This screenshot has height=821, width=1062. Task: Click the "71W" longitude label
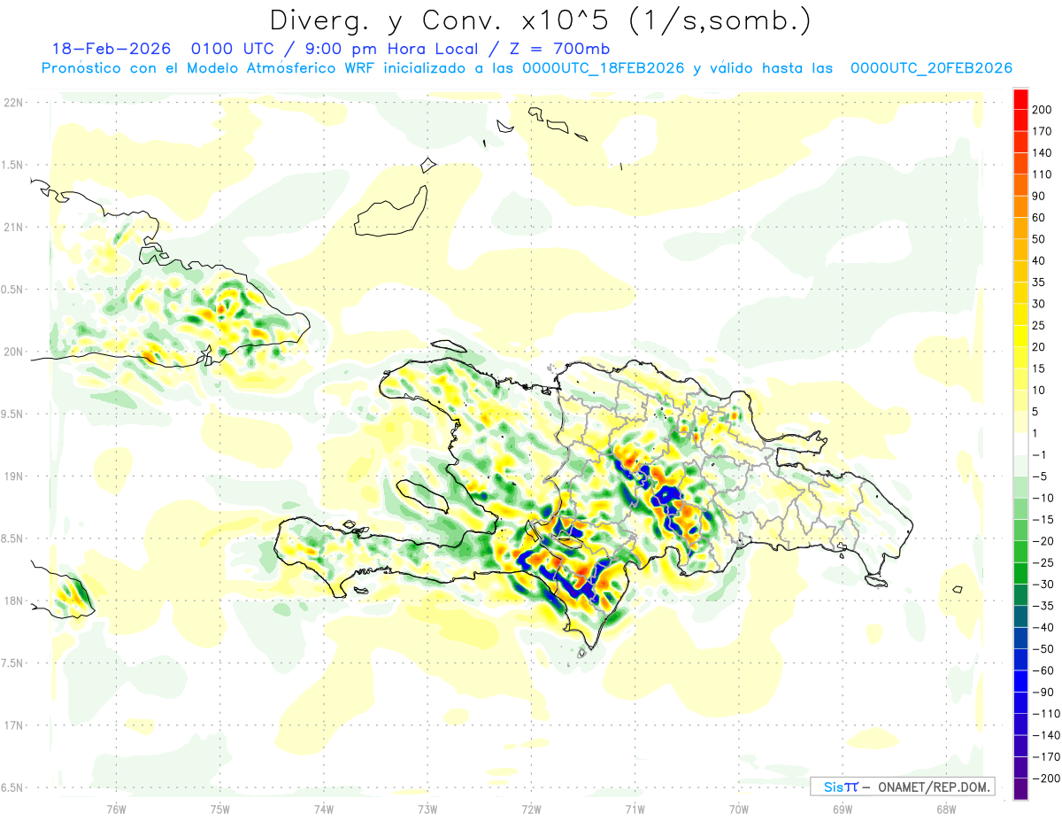[635, 808]
